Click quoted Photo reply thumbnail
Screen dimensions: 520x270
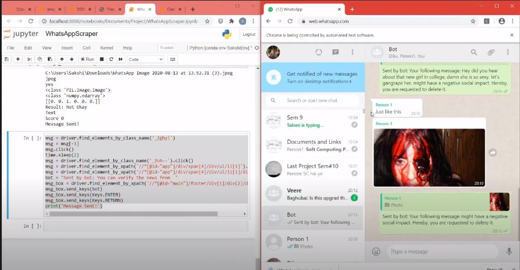pos(499,202)
